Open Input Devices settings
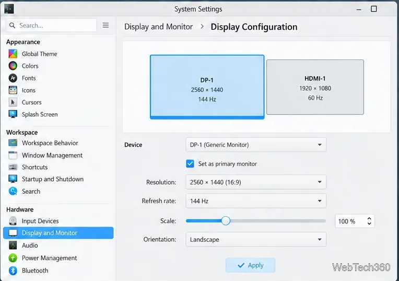Image resolution: width=399 pixels, height=281 pixels. pyautogui.click(x=40, y=221)
